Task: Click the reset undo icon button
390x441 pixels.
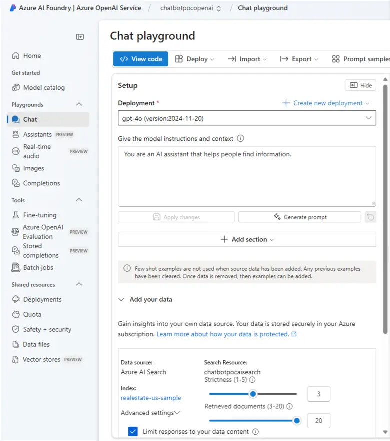Action: coord(370,217)
